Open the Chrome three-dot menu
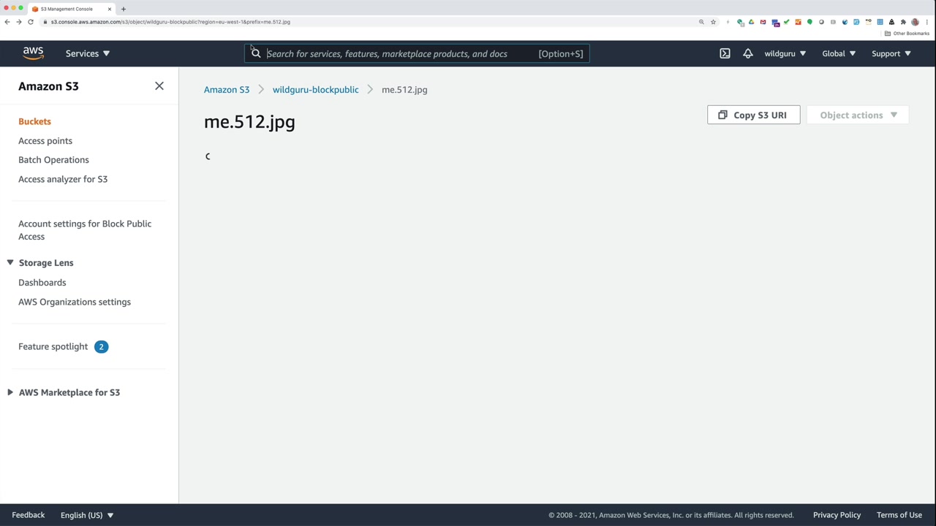The height and width of the screenshot is (526, 936). pyautogui.click(x=926, y=22)
